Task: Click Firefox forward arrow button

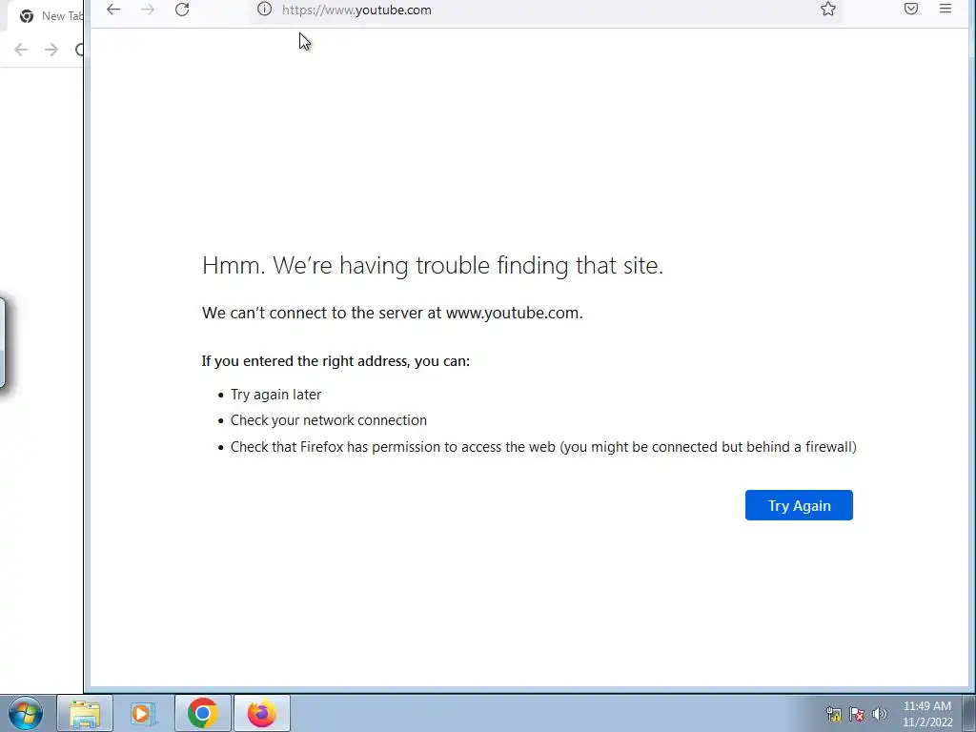Action: pos(148,10)
